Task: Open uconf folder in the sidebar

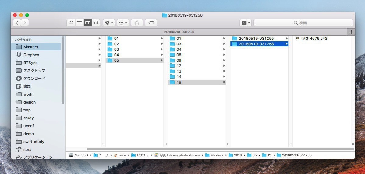Action: pyautogui.click(x=36, y=126)
